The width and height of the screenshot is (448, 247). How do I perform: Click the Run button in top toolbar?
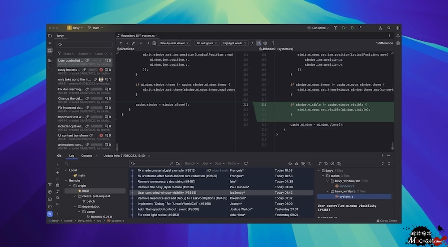pyautogui.click(x=344, y=28)
